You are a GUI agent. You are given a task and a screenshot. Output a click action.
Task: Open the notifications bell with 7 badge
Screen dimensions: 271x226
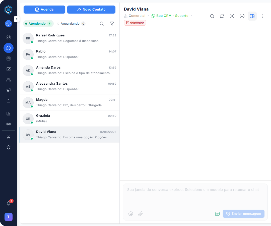coord(9,203)
